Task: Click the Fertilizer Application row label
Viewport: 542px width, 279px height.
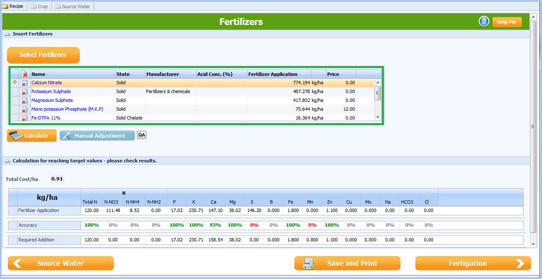Action: coord(39,211)
